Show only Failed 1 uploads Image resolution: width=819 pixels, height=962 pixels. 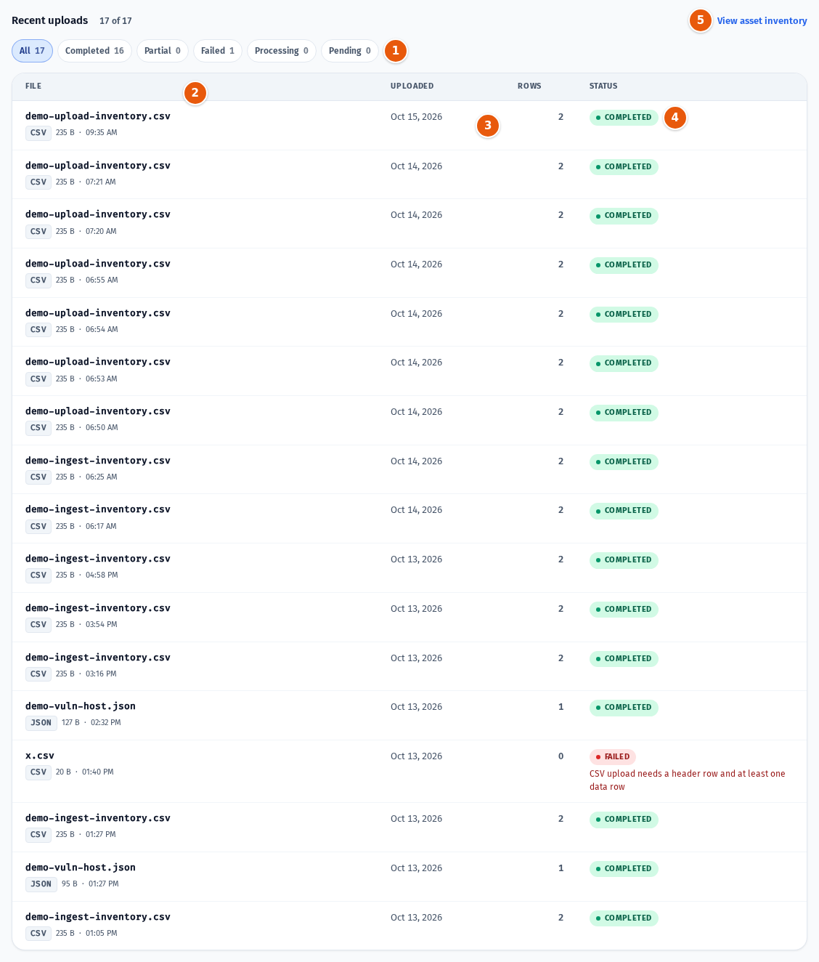[218, 51]
